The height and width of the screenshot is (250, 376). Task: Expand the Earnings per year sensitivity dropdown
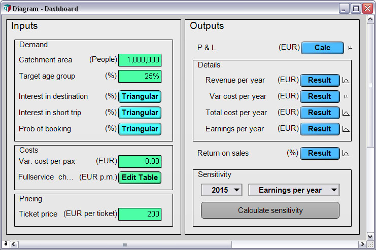(294, 190)
